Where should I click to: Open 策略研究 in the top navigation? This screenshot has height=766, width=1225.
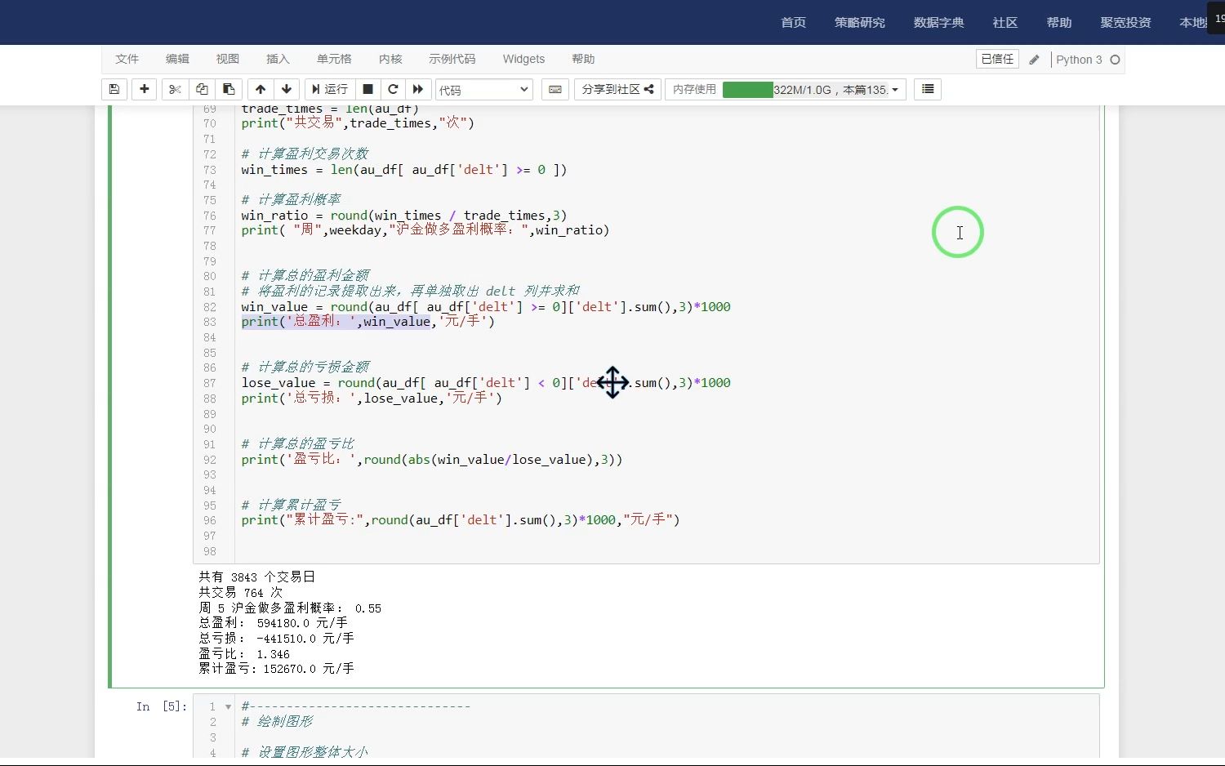[859, 22]
